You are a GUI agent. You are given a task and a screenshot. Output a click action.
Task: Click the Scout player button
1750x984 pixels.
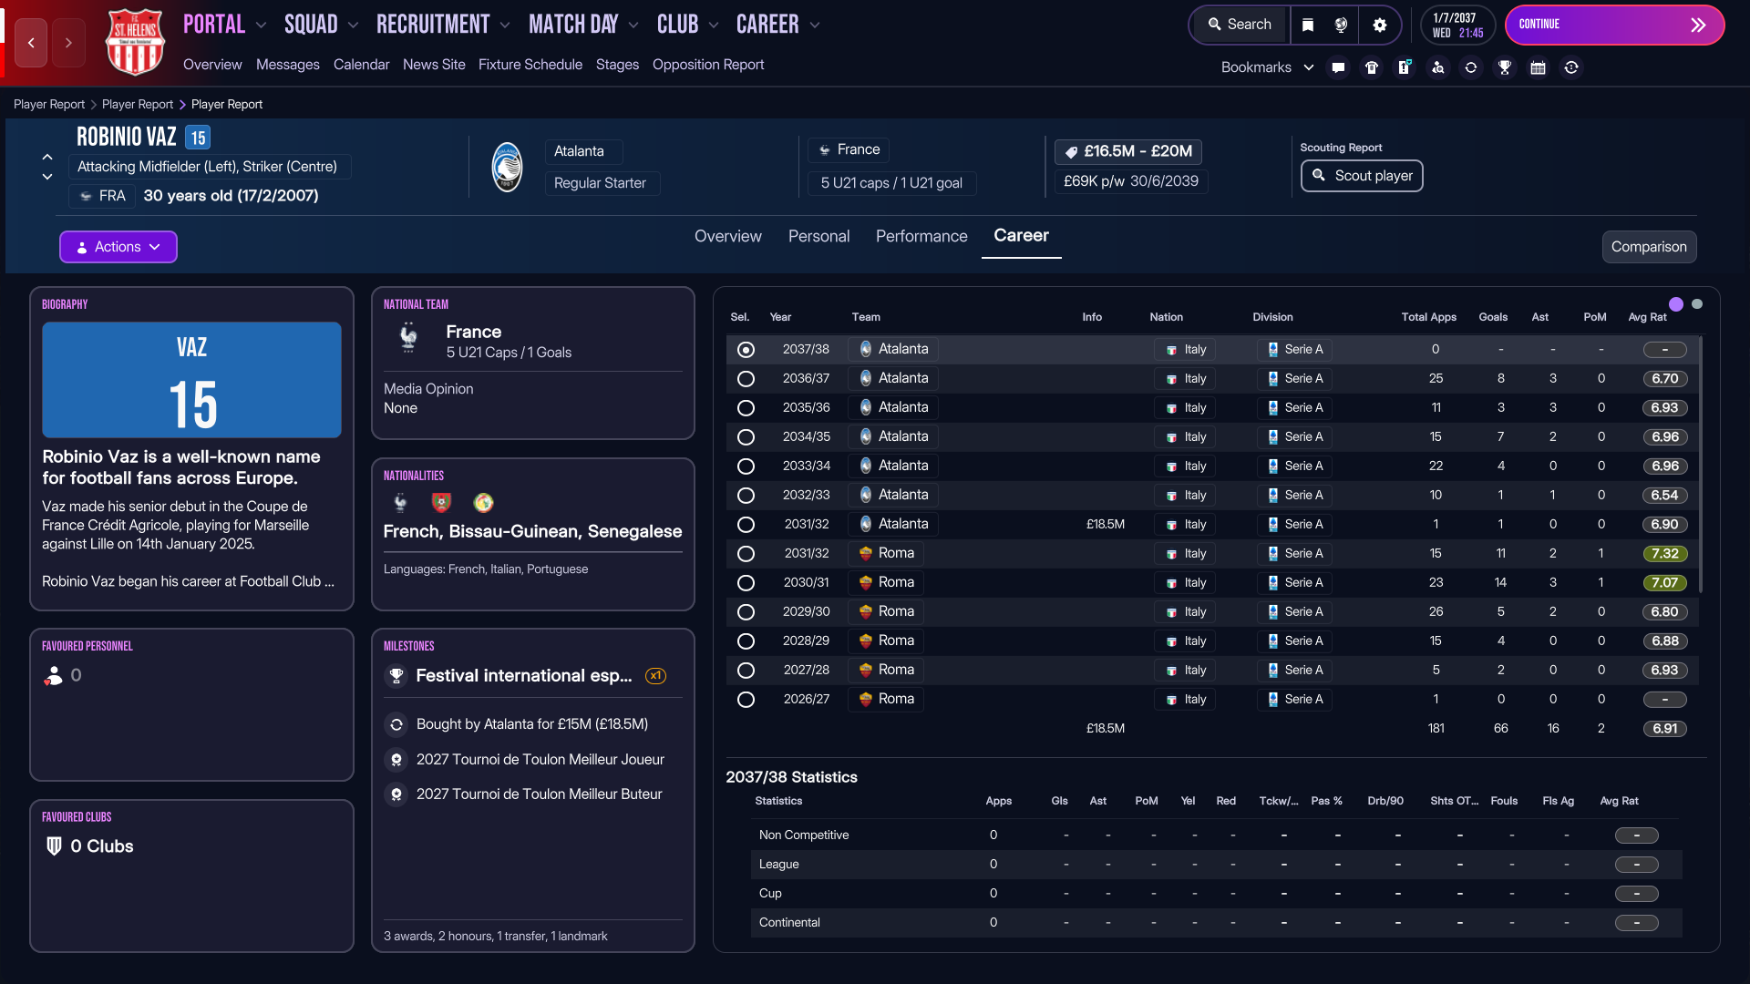[1362, 176]
